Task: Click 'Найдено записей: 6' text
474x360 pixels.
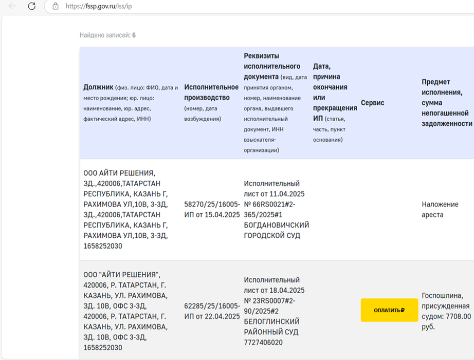Action: pos(107,35)
